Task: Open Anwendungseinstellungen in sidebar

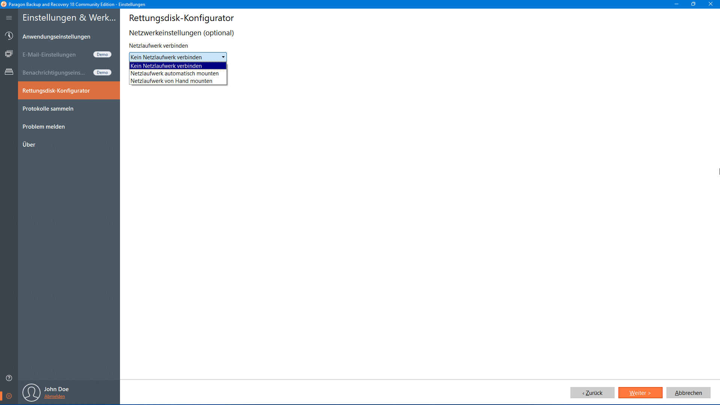Action: pos(56,37)
